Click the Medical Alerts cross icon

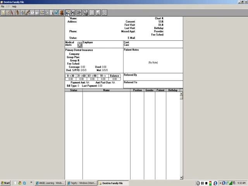(79, 45)
